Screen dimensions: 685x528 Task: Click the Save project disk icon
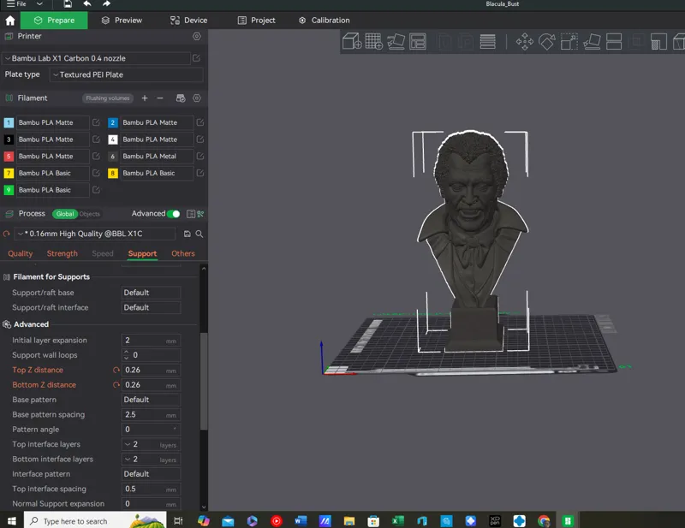click(x=68, y=4)
